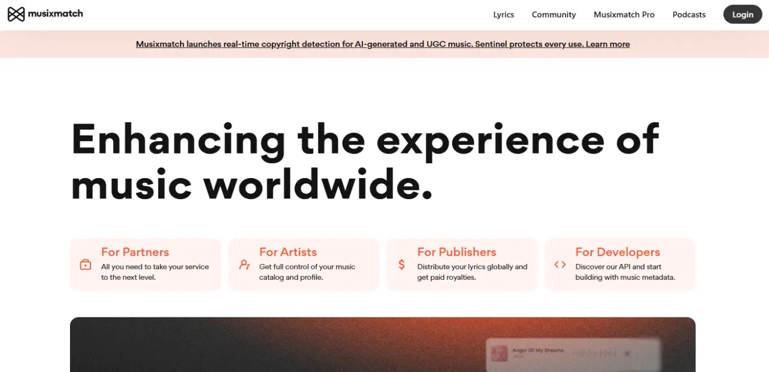Click the musixmatch wordmark text
The width and height of the screenshot is (769, 372).
(55, 14)
